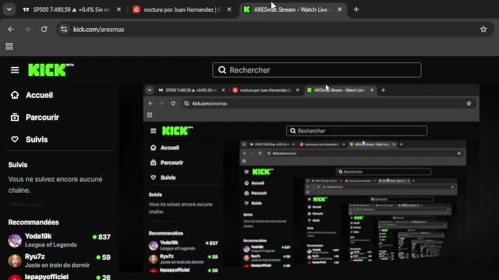This screenshot has width=499, height=280.
Task: Switch to the noctura por Juan Hernandez tab
Action: pyautogui.click(x=182, y=9)
